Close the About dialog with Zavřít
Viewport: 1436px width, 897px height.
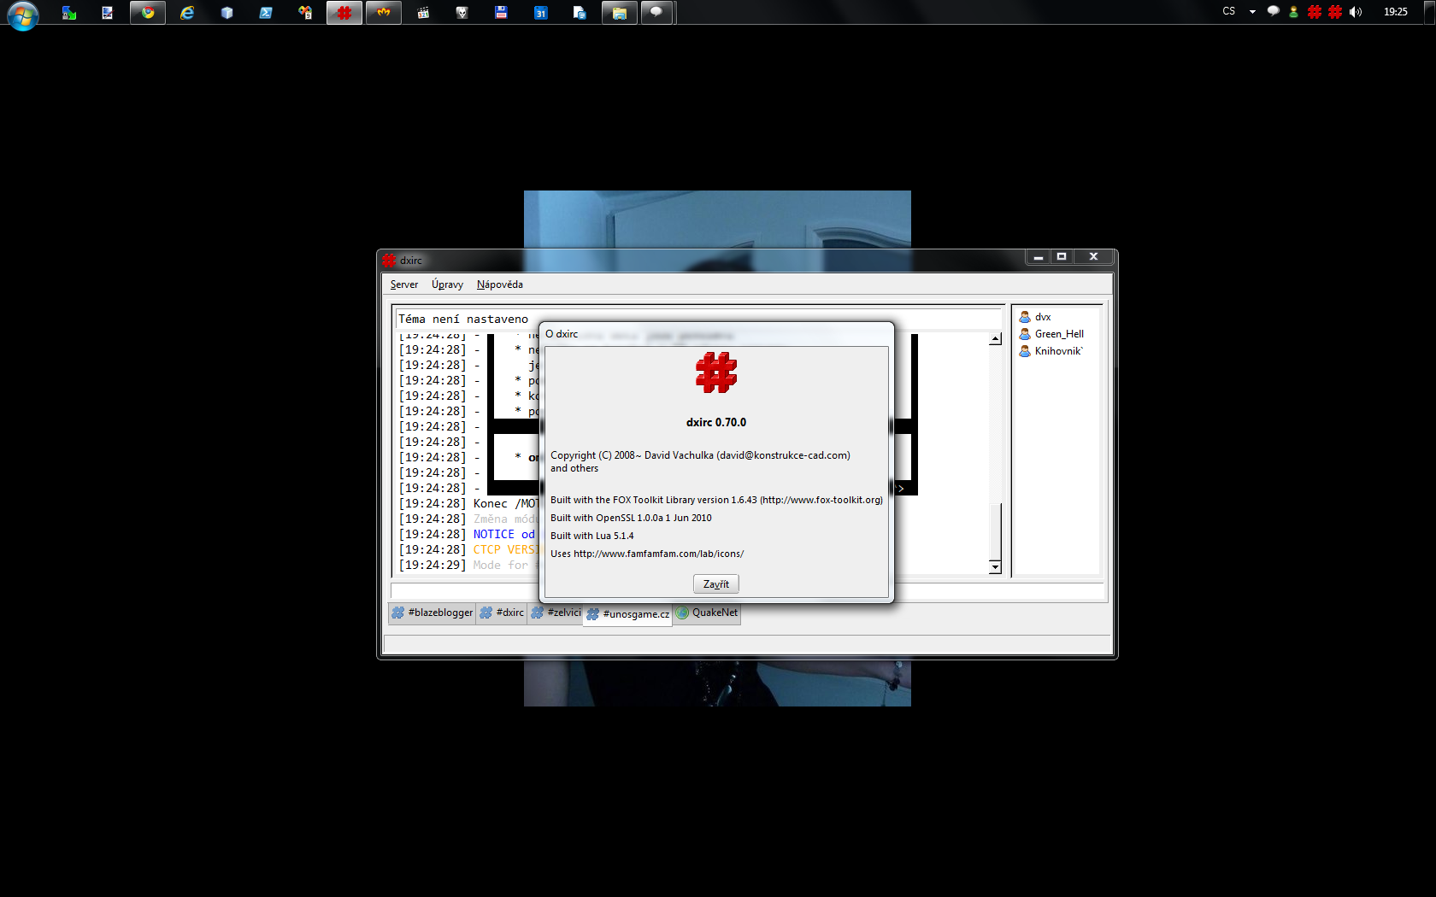(715, 584)
